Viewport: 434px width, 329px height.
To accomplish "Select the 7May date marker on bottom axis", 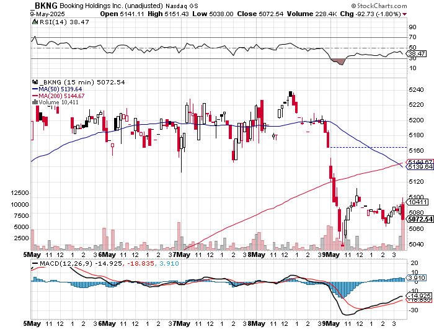I will point(179,323).
